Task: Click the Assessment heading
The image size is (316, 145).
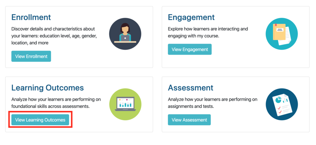Action: [x=191, y=88]
